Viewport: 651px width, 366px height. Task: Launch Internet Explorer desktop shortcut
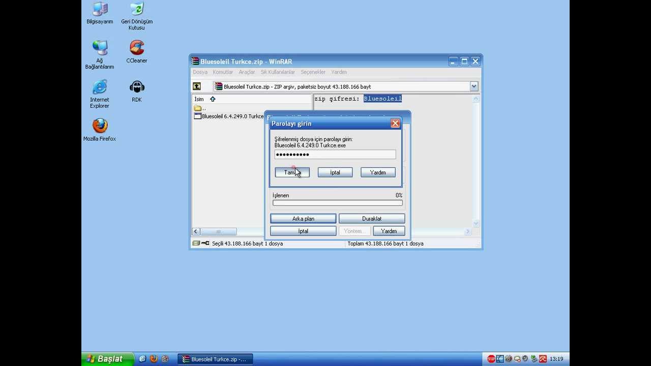[100, 94]
